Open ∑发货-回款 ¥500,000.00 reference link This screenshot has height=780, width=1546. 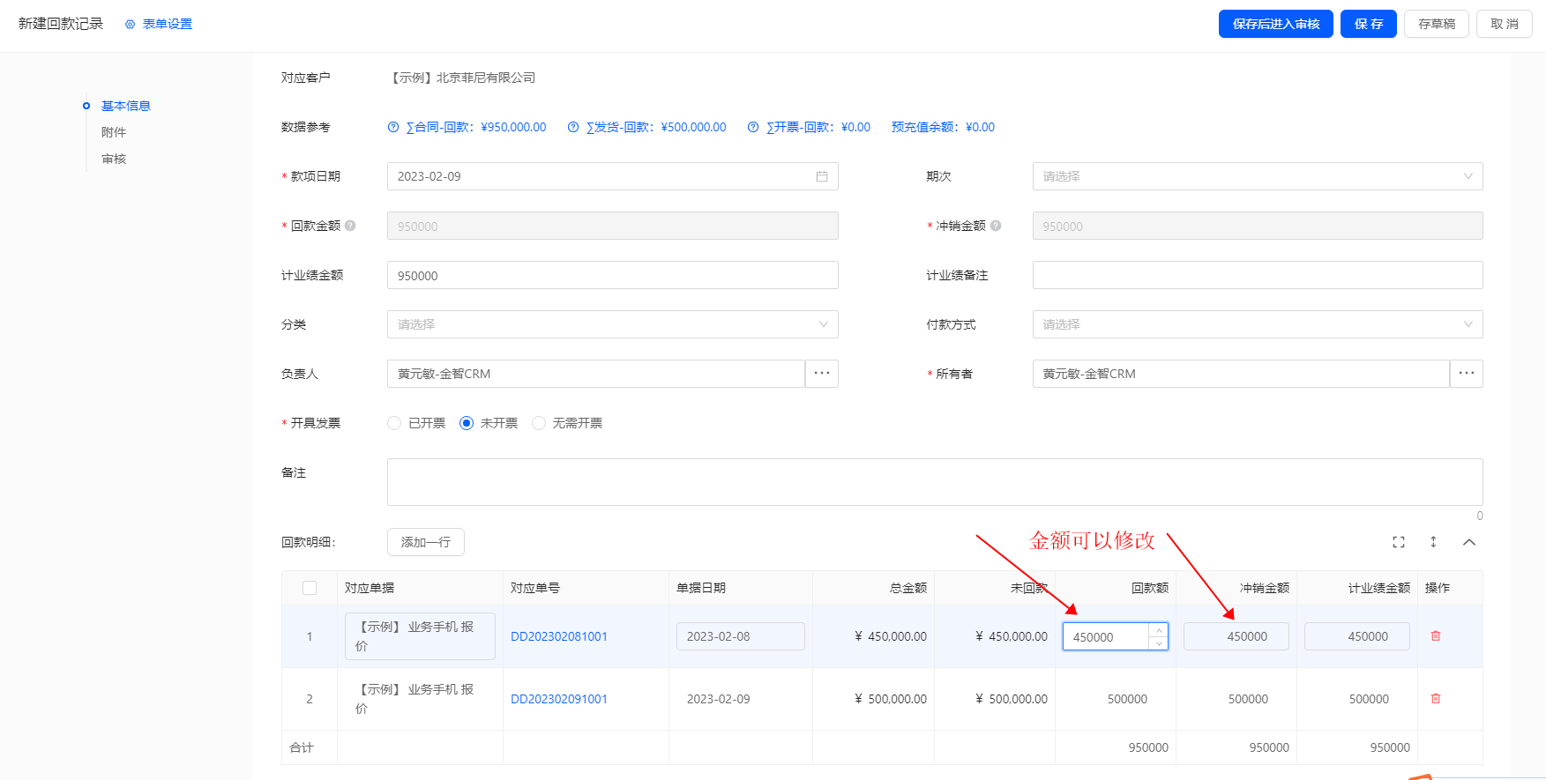point(656,127)
